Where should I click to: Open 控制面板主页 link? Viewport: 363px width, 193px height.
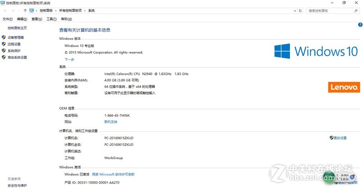click(17, 28)
